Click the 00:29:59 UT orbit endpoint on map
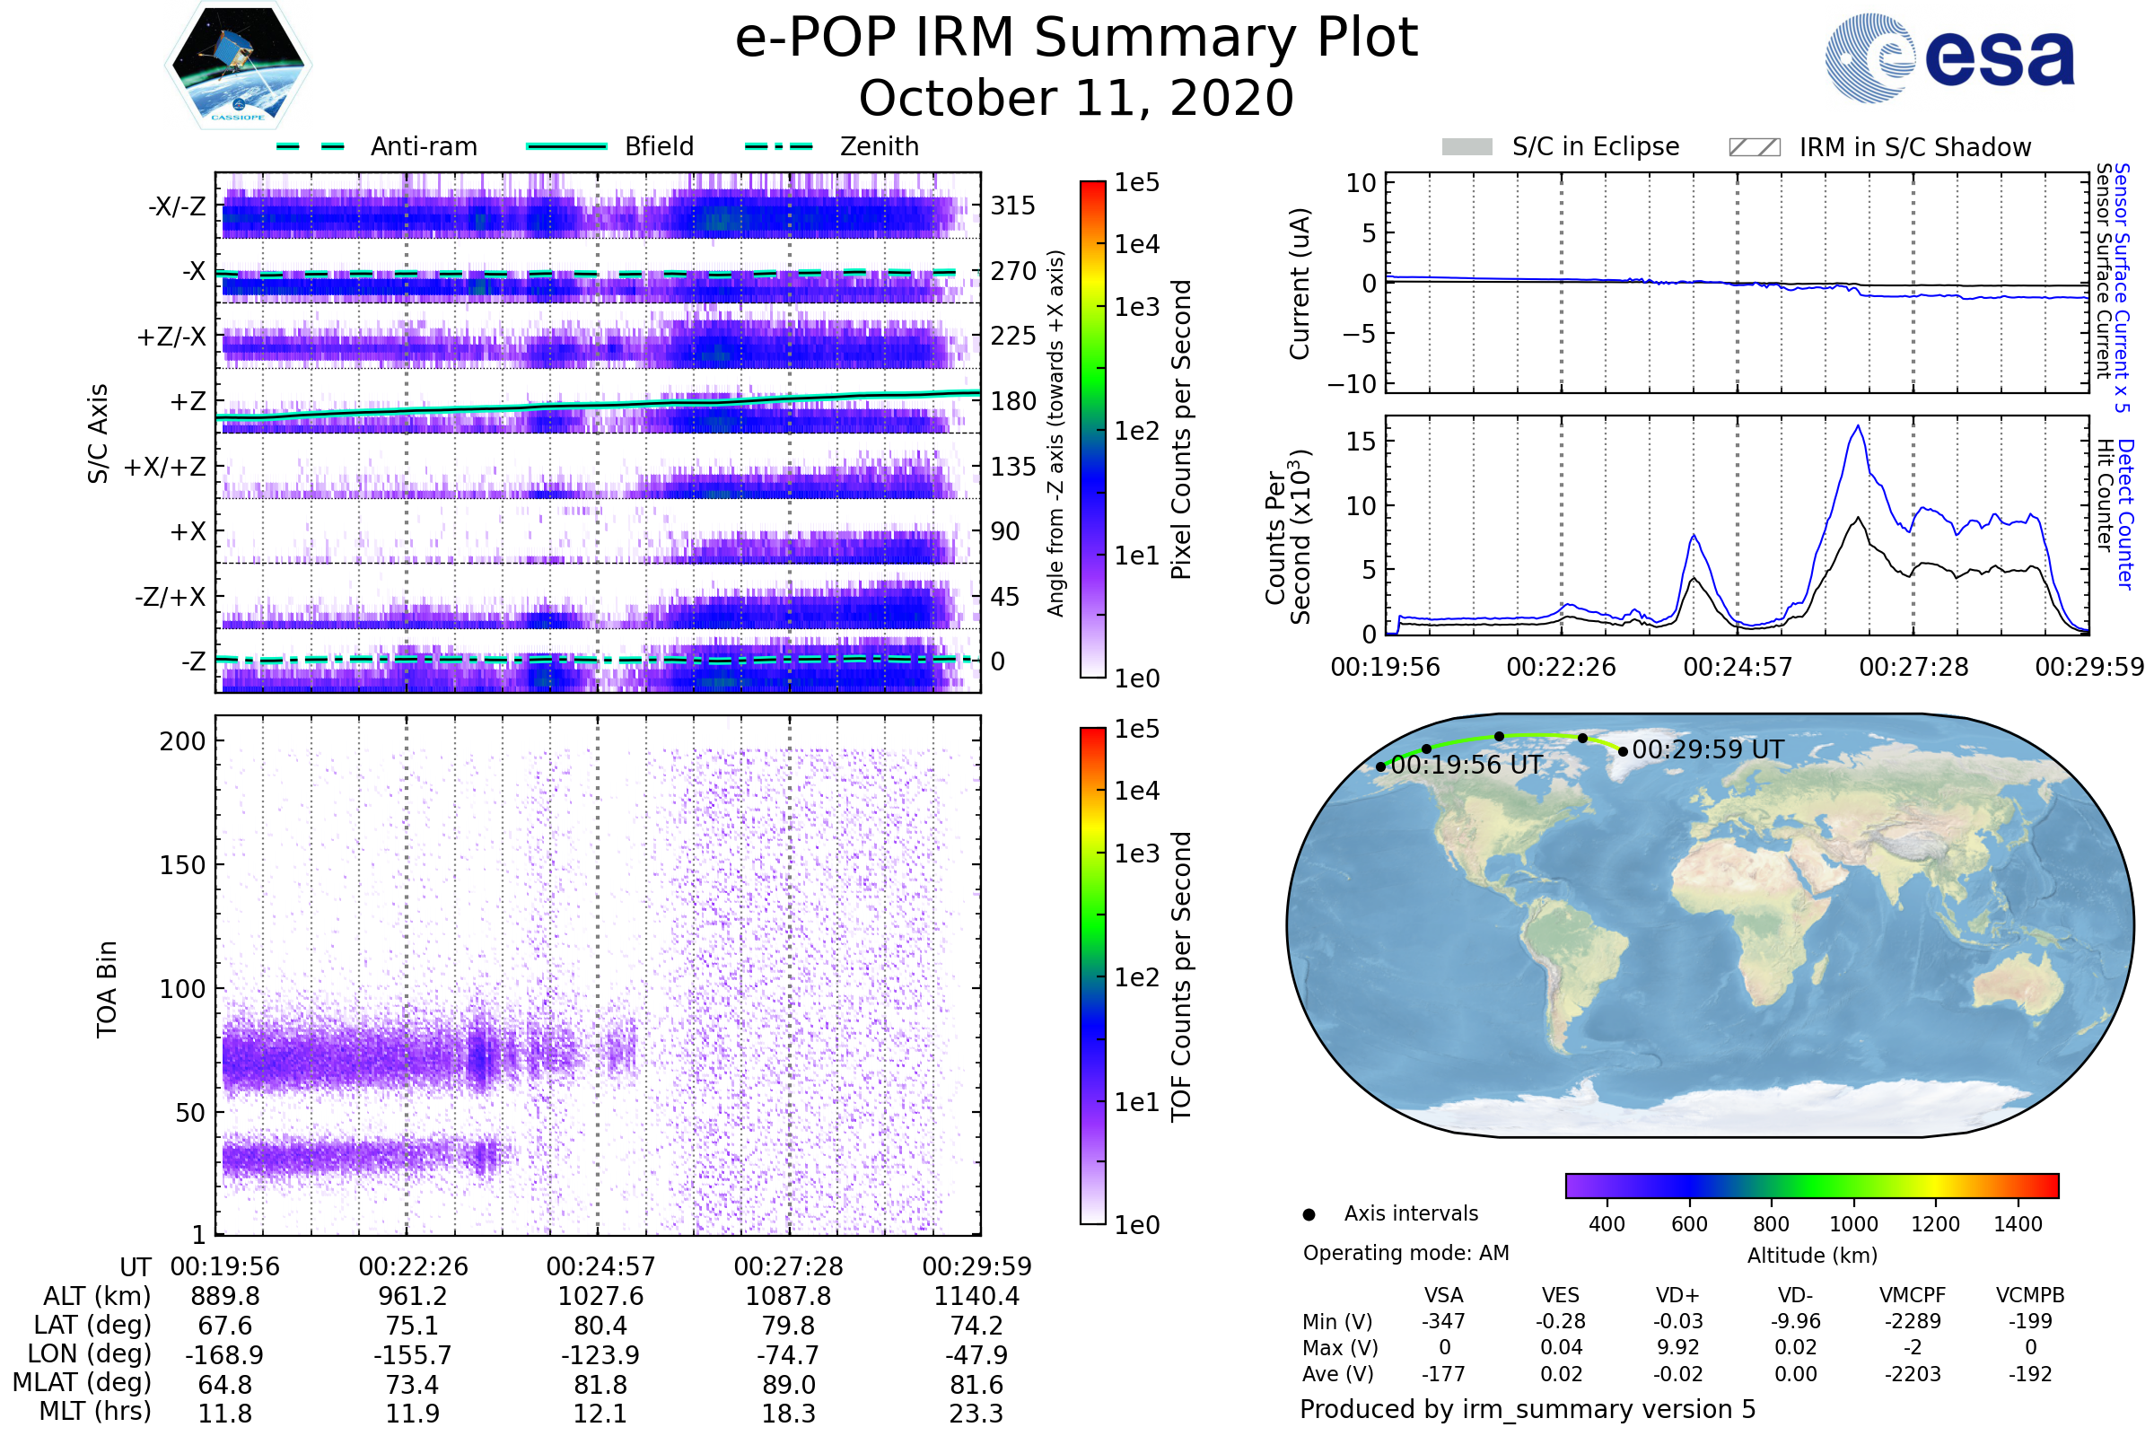This screenshot has height=1436, width=2154. (1623, 752)
